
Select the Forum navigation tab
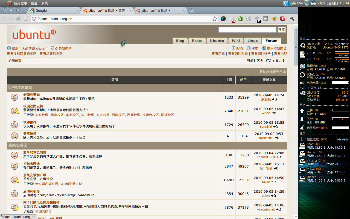tap(272, 41)
